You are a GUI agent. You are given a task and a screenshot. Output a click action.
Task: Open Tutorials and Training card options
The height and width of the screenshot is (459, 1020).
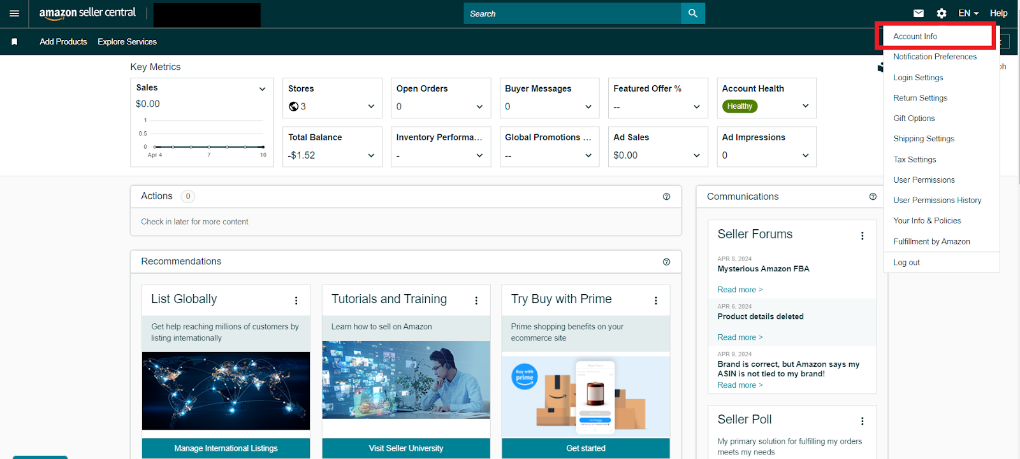[x=476, y=300]
